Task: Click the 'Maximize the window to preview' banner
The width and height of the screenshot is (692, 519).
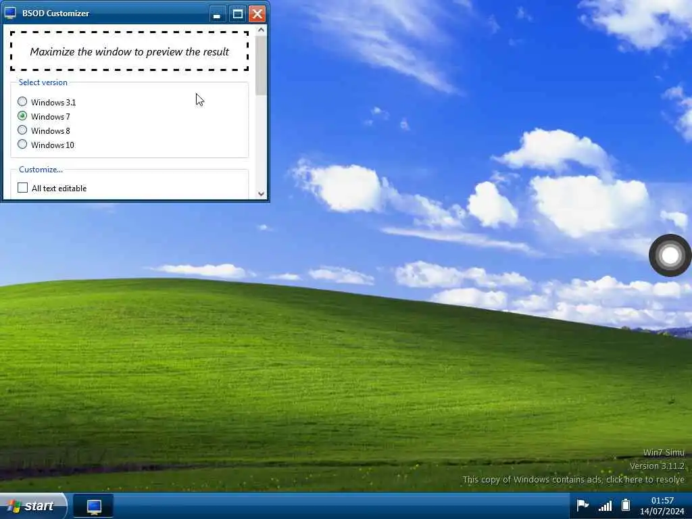Action: (x=129, y=51)
